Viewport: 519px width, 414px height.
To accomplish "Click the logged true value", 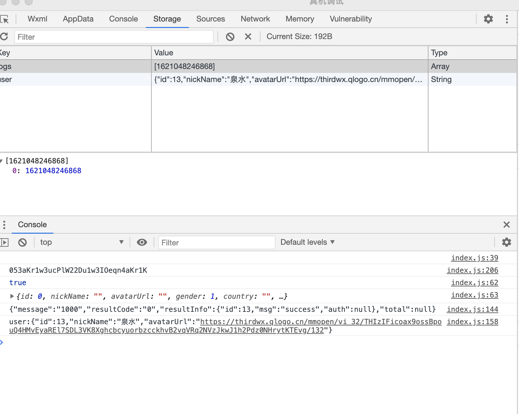I will pos(18,283).
